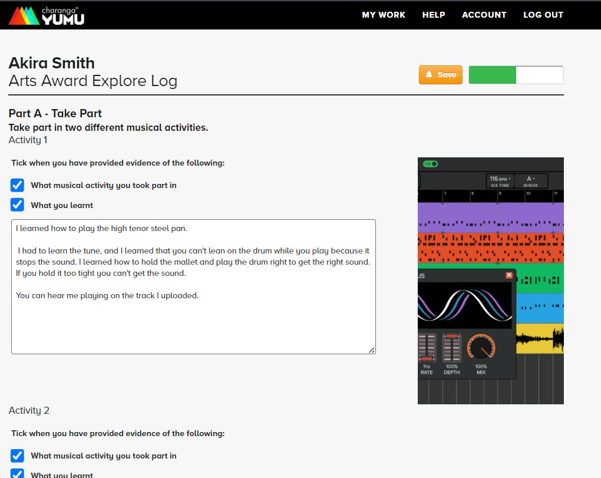Adjust the 1hz RATE slider

pos(426,358)
